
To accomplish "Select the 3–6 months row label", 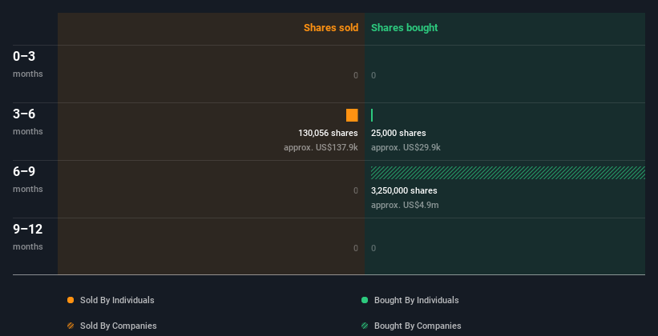I will [28, 122].
